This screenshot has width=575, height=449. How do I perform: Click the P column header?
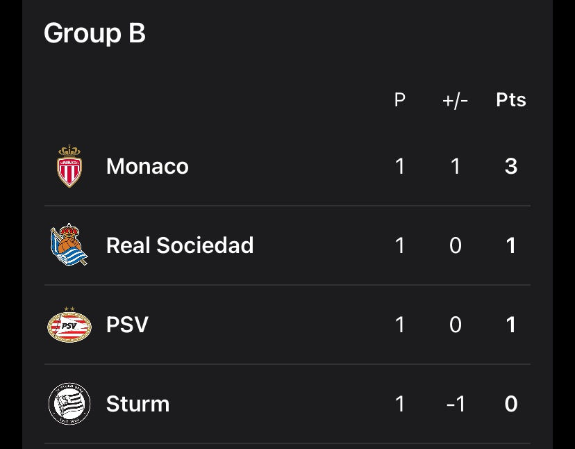(400, 100)
